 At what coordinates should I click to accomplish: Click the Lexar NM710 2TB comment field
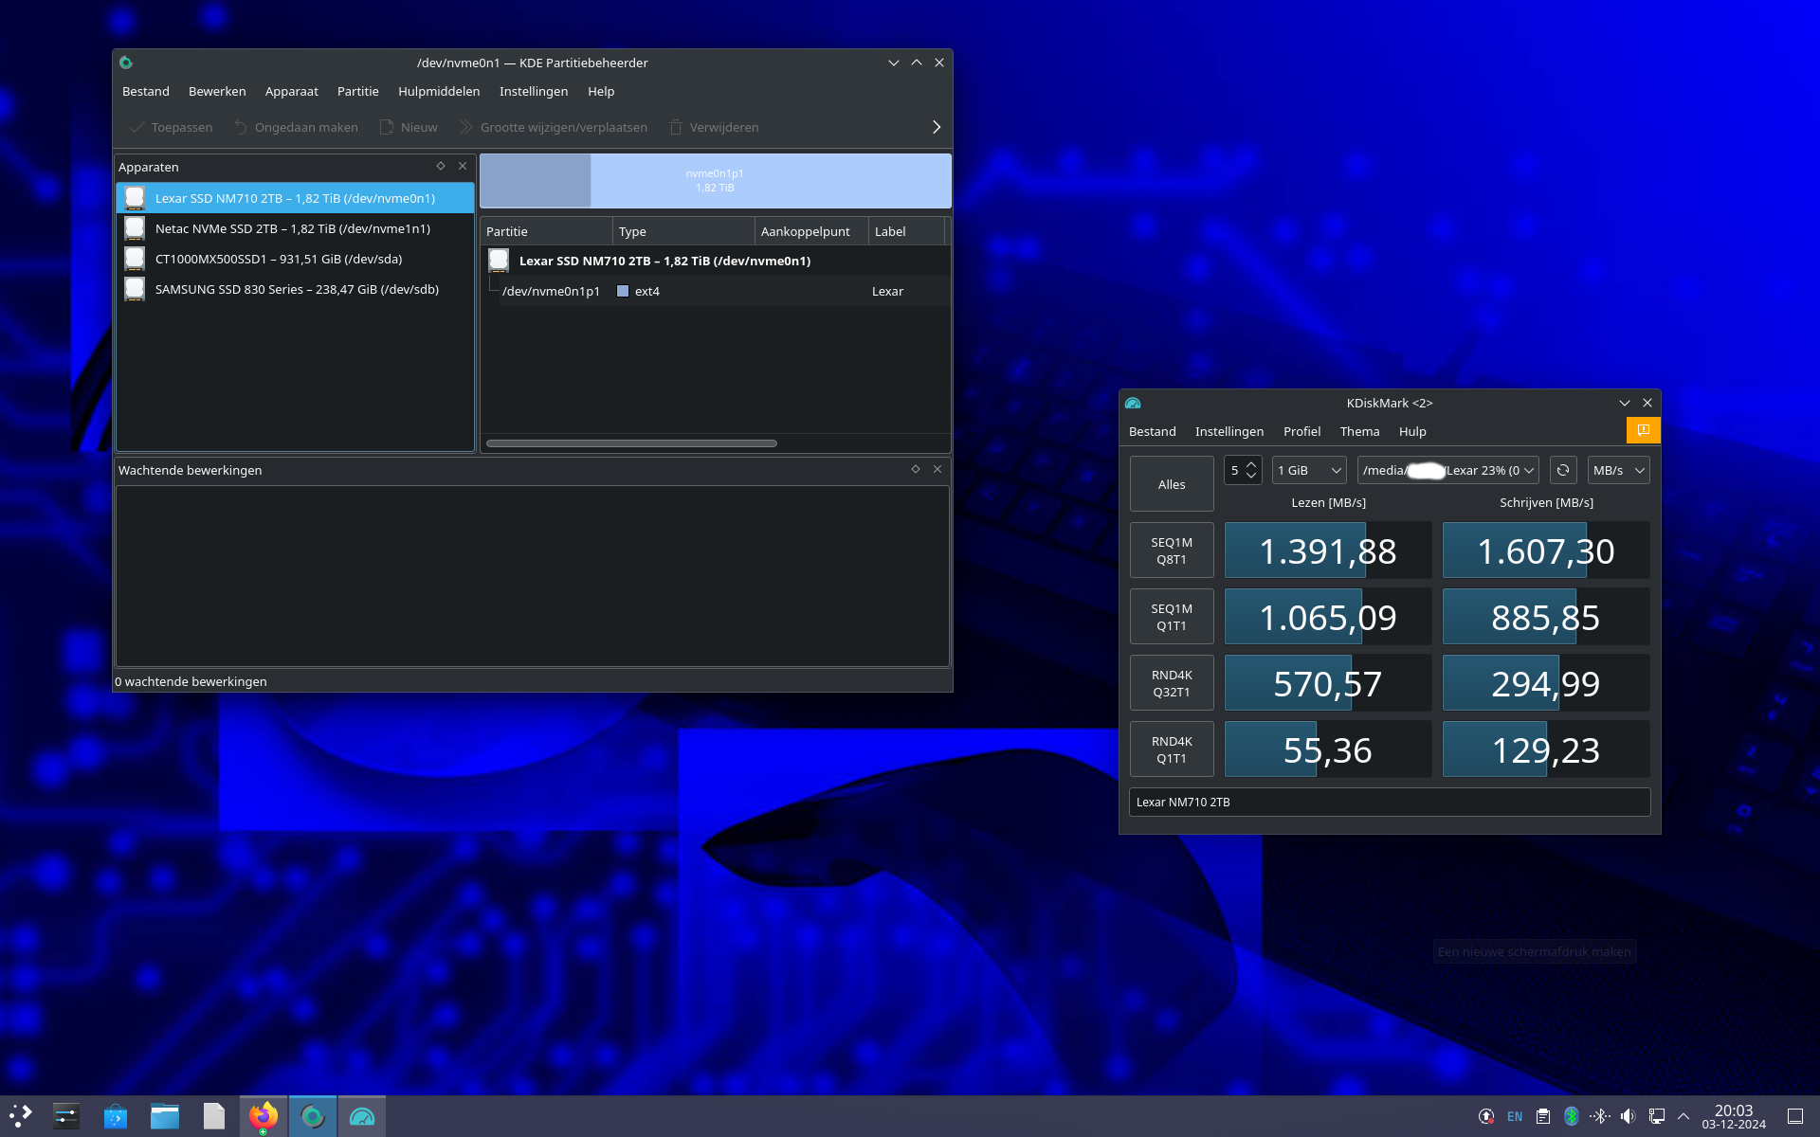[1390, 802]
